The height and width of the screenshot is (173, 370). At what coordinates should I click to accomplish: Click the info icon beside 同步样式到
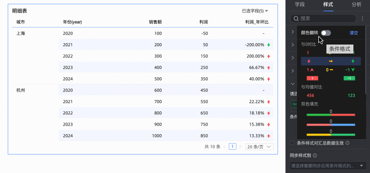click(x=315, y=155)
